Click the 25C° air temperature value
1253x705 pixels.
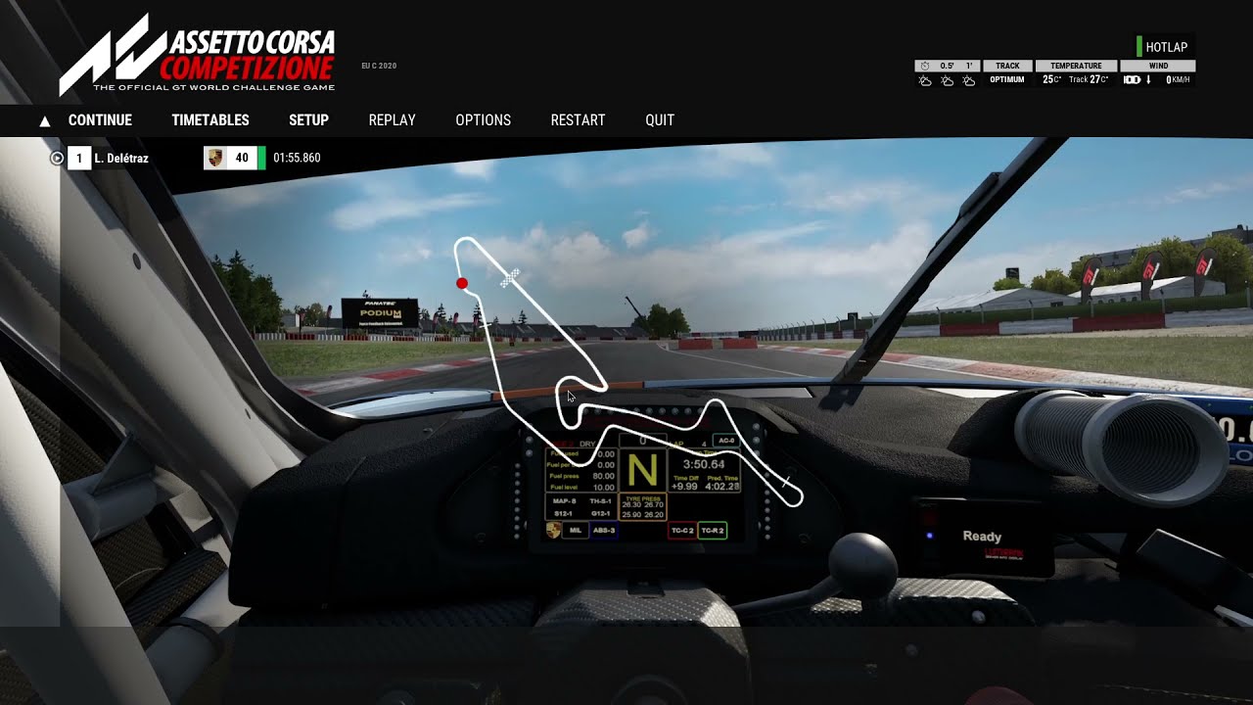1052,79
